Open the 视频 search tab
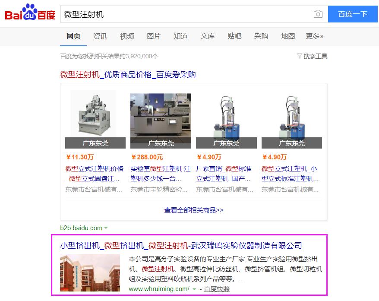This screenshot has width=379, height=301. tap(127, 36)
